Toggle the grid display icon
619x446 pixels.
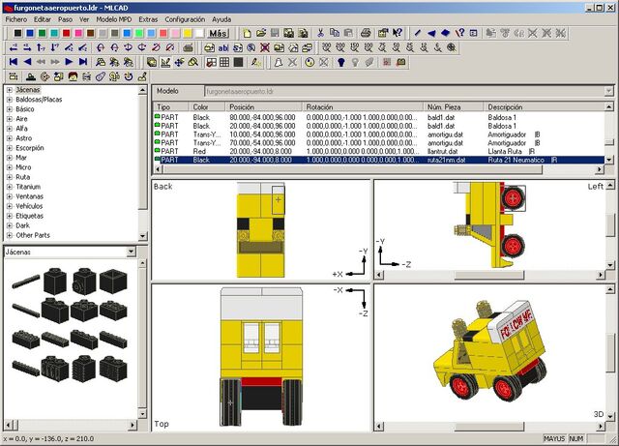[x=224, y=62]
